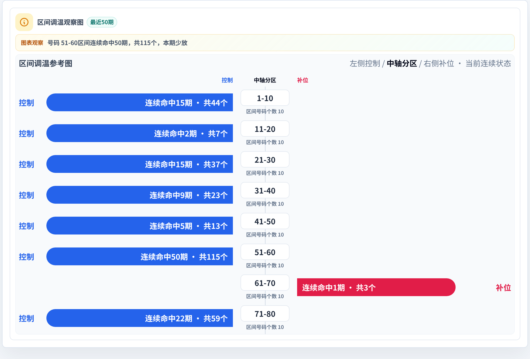Viewport: 530px width, 359px height.
Task: Click 区间号码个数 10 under 1-10
Action: pyautogui.click(x=265, y=111)
